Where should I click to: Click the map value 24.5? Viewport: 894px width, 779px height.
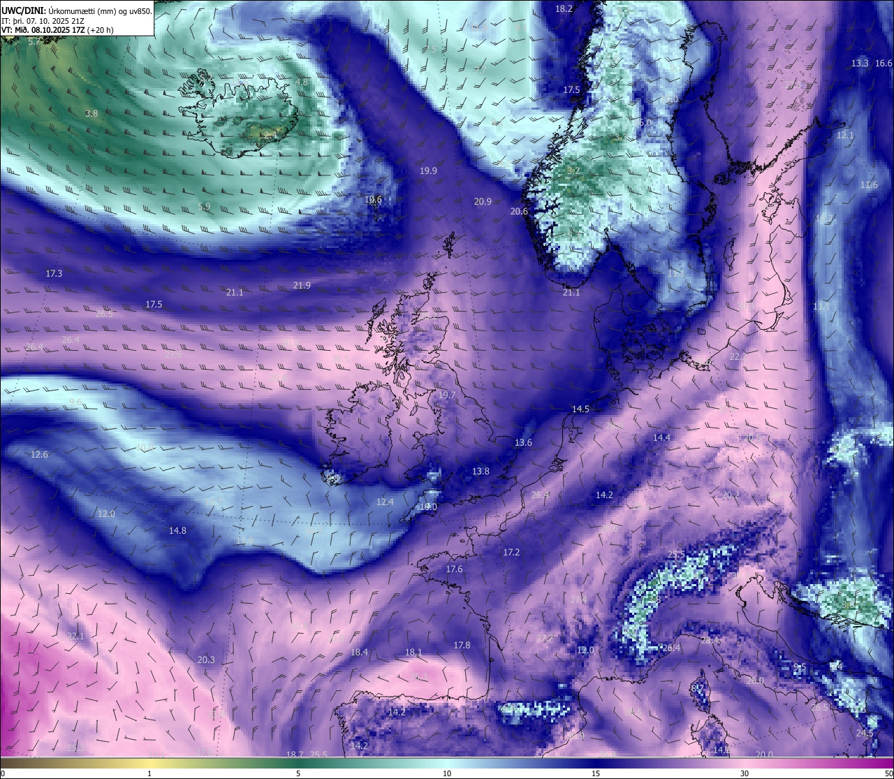[865, 734]
